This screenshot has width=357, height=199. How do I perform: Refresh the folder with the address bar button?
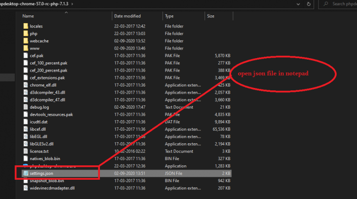[x=309, y=4]
